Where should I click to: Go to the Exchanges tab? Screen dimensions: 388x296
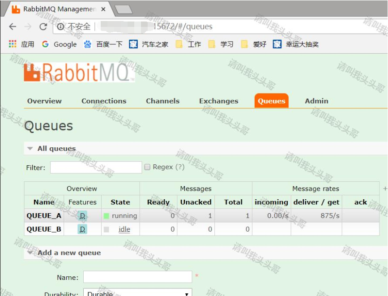[x=219, y=101]
